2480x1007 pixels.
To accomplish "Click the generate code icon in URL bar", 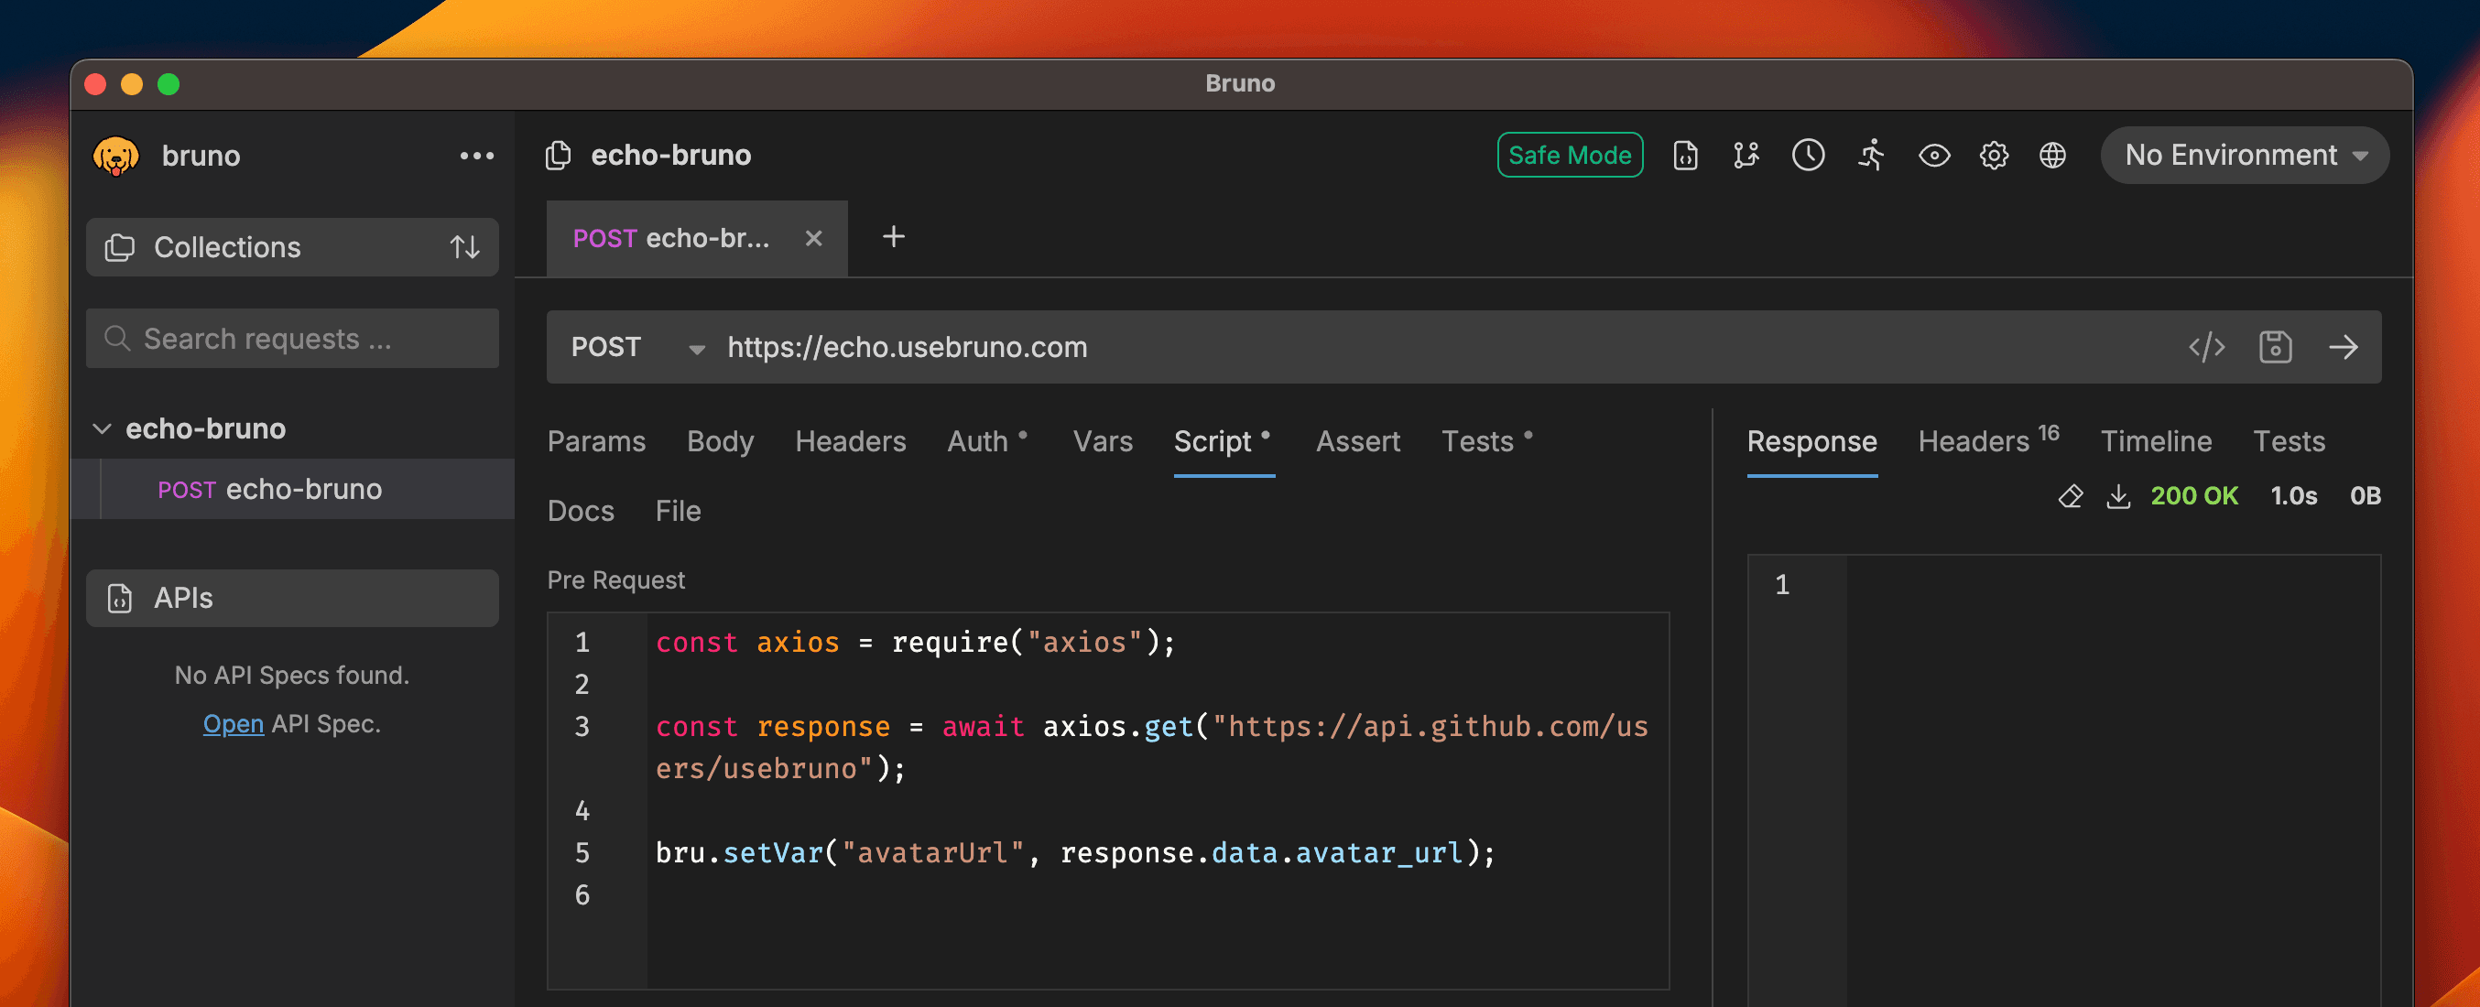I will tap(2205, 347).
